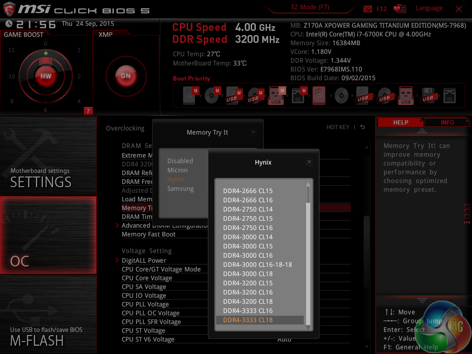
Task: Select the DDR4-2750 CL14 preset
Action: (260, 209)
